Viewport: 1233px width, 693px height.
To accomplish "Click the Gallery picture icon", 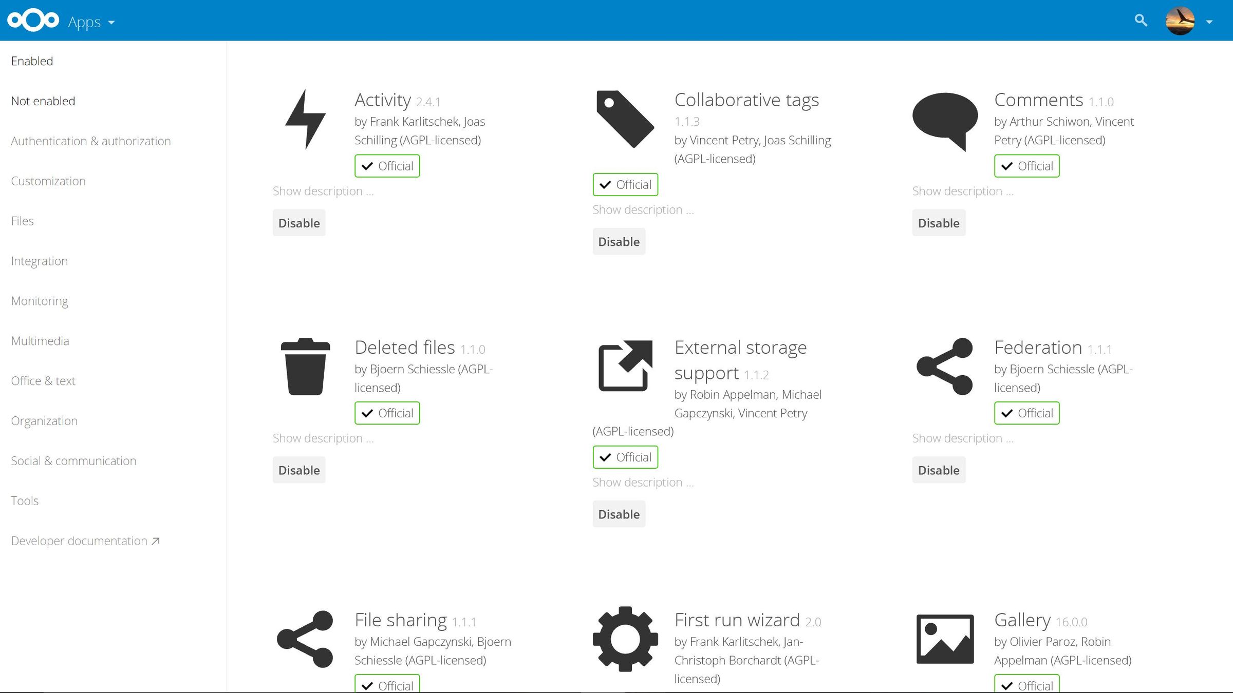I will coord(944,639).
